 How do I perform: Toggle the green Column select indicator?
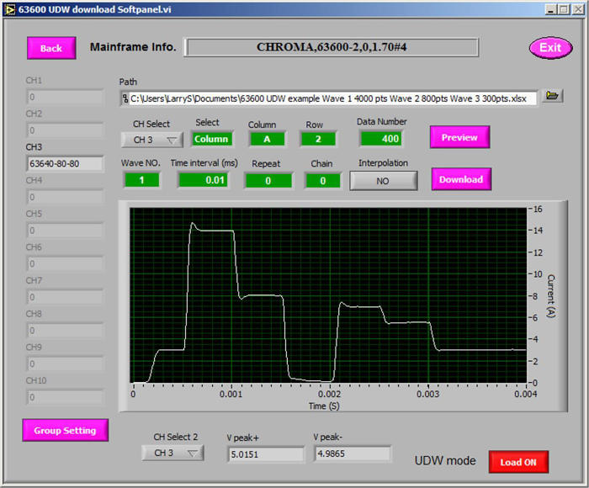212,139
